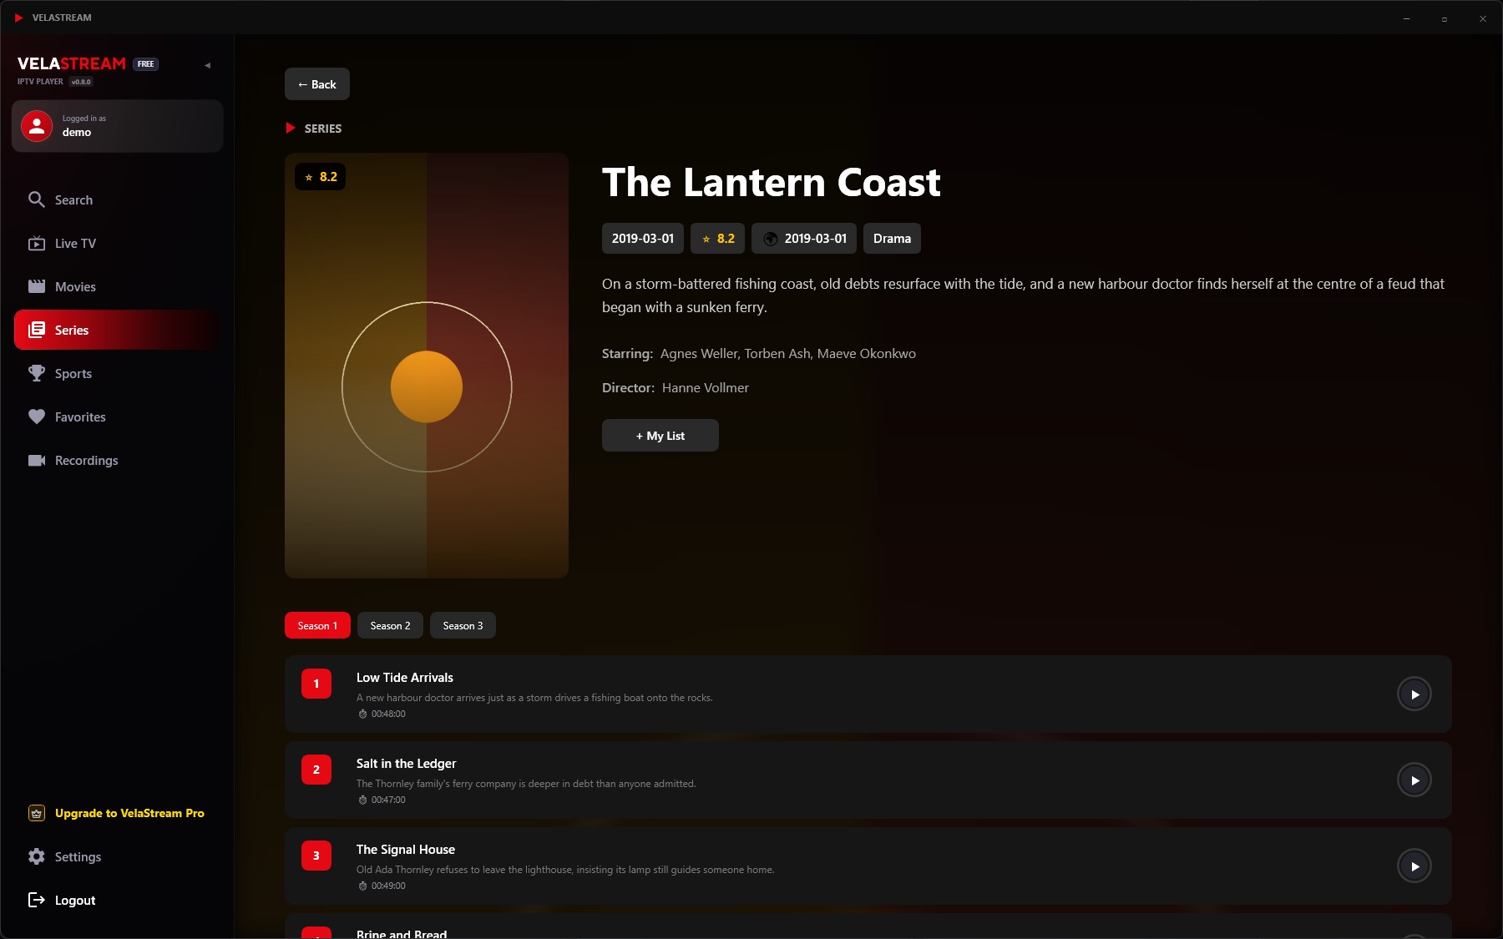
Task: Click the Back button
Action: (317, 84)
